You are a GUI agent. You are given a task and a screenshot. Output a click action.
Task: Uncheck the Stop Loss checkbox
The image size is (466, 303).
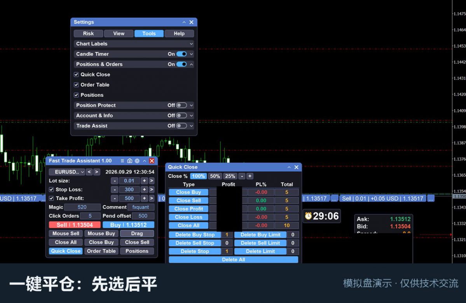[51, 190]
